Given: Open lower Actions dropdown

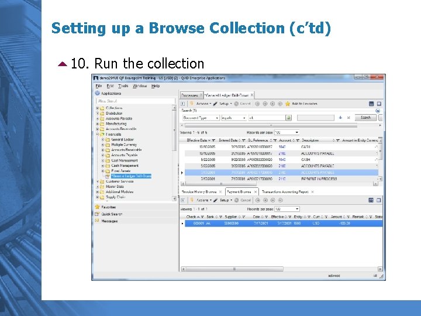Looking at the screenshot, I should 204,200.
